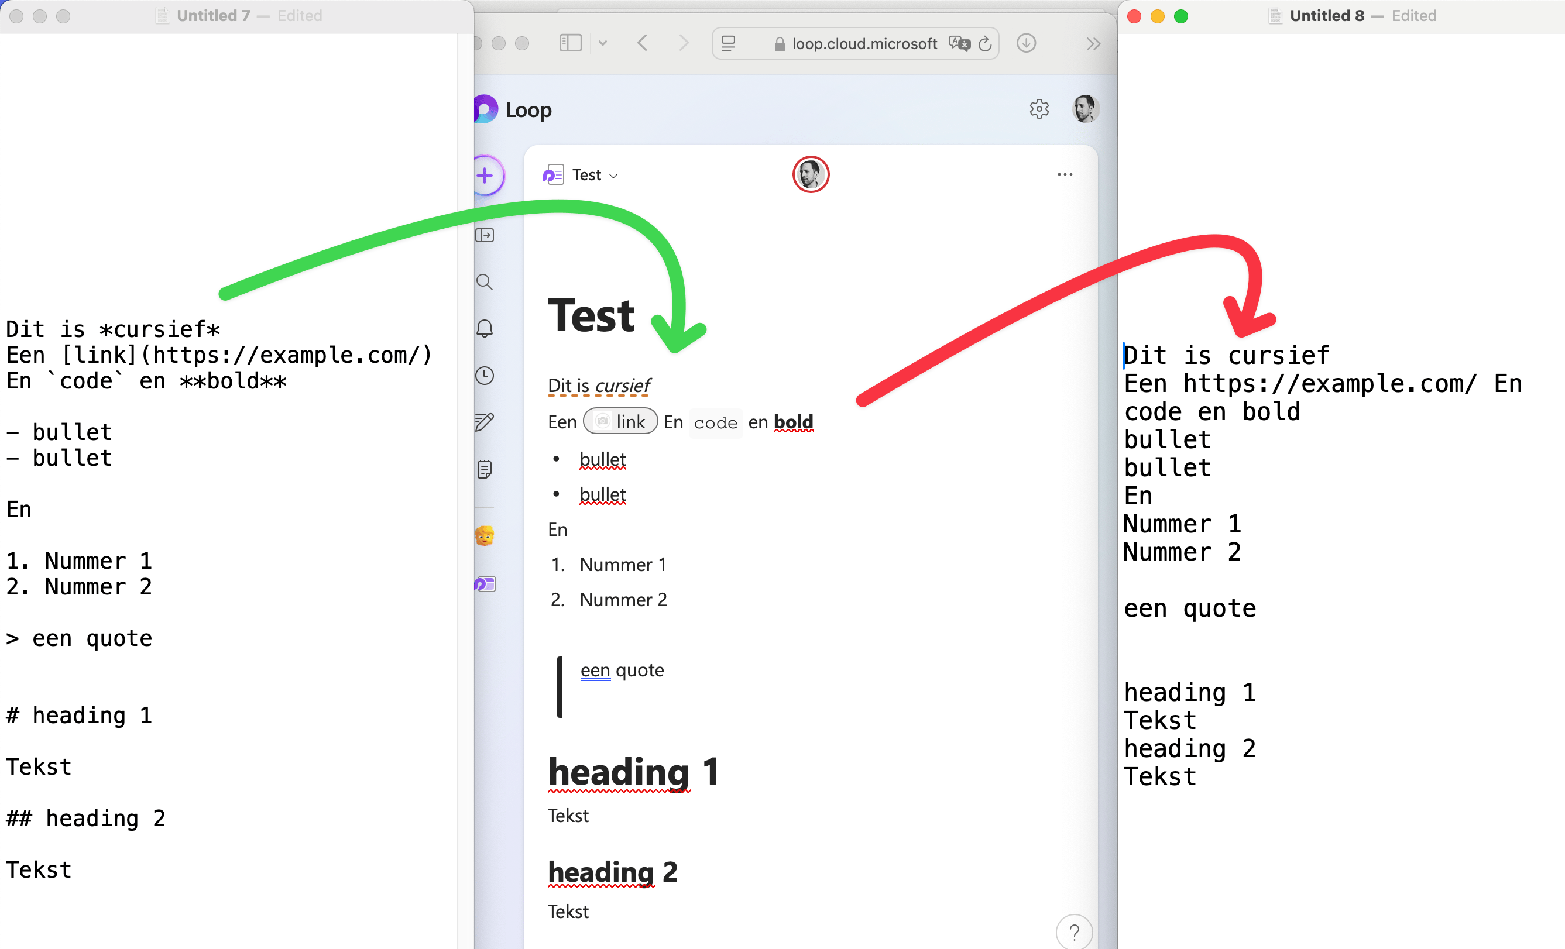
Task: Click 'Dit is cursief' in Untitled 8
Action: tap(1226, 356)
